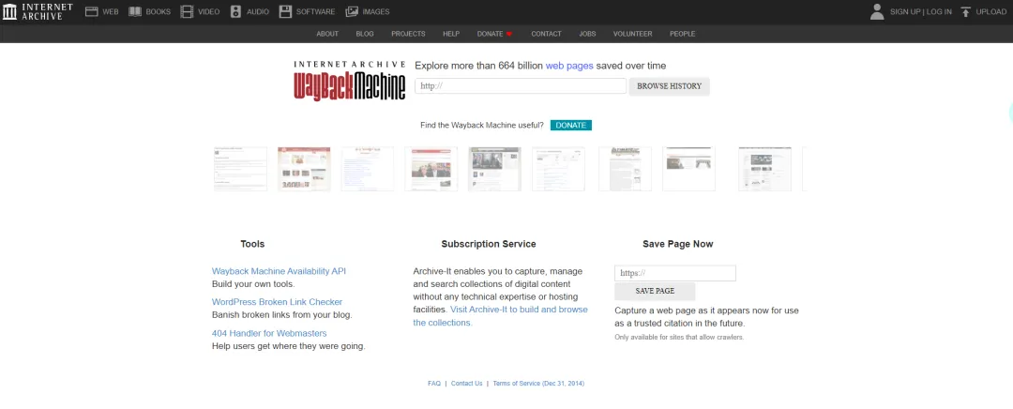Click the BOOKS label in top bar
1013x409 pixels.
pos(159,11)
